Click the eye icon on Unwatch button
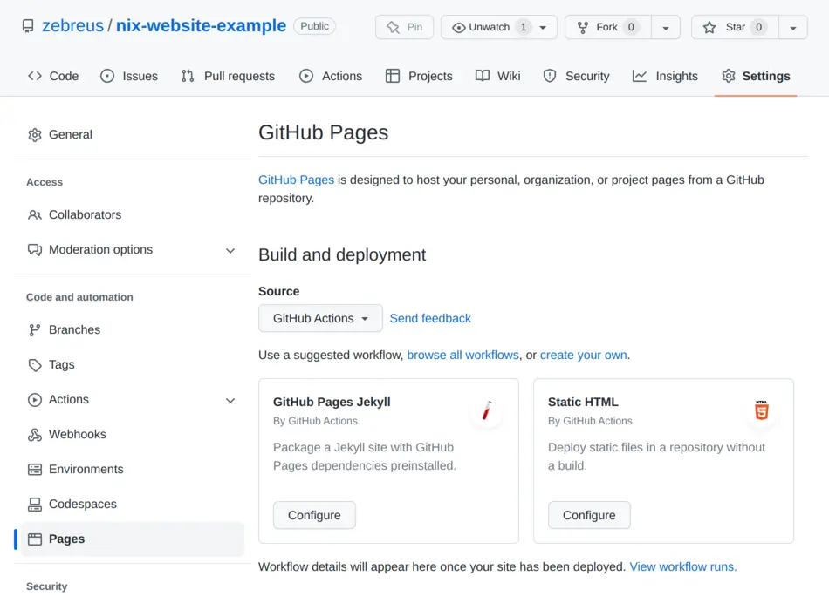 pyautogui.click(x=458, y=28)
